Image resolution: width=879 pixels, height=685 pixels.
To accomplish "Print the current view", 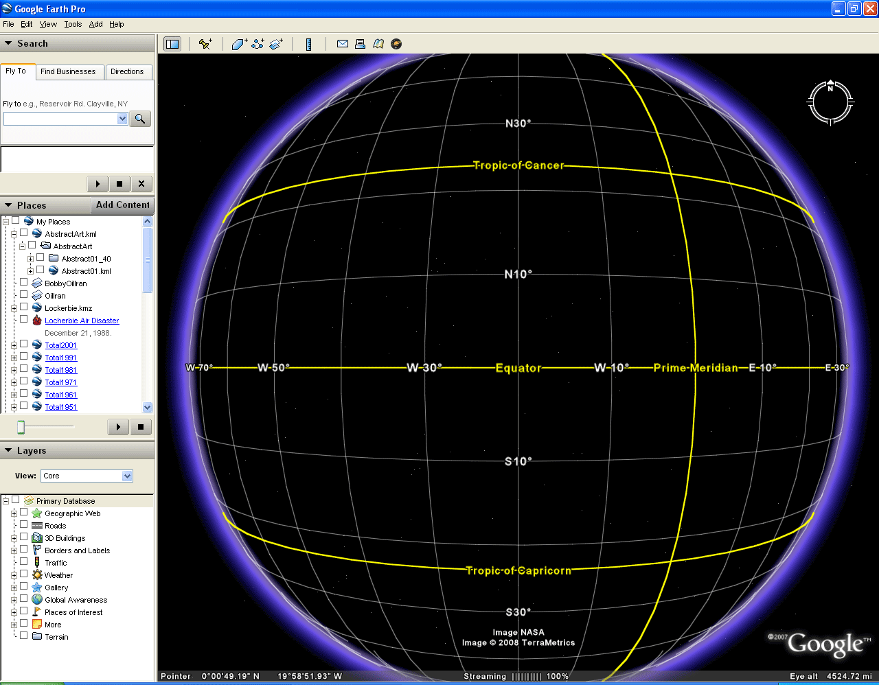I will pos(360,44).
